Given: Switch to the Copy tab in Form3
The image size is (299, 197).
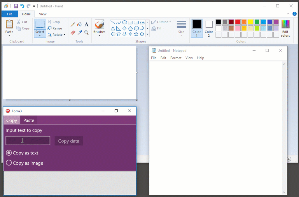Looking at the screenshot, I should click(x=12, y=120).
